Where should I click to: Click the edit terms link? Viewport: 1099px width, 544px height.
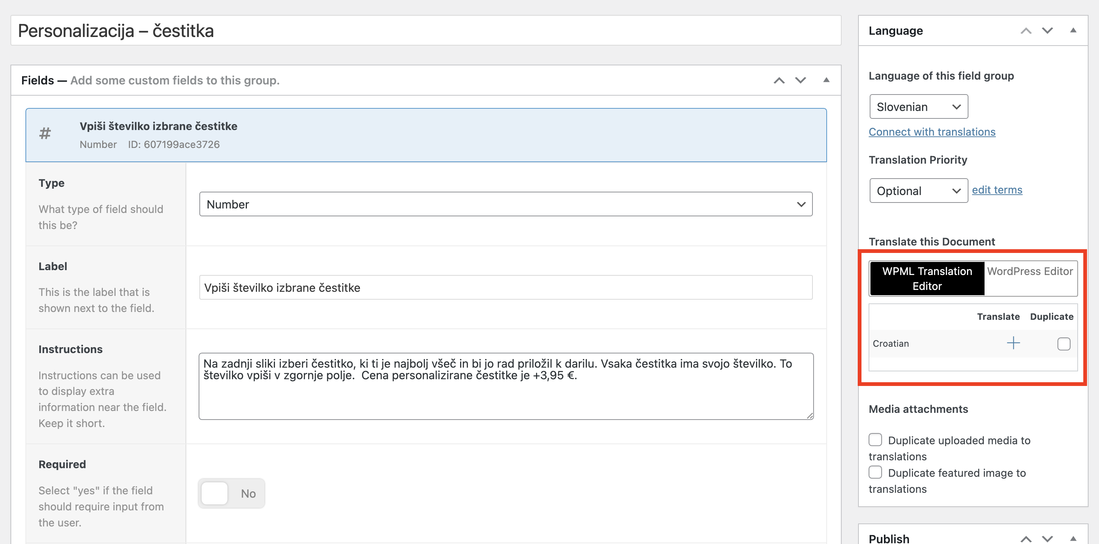click(997, 189)
